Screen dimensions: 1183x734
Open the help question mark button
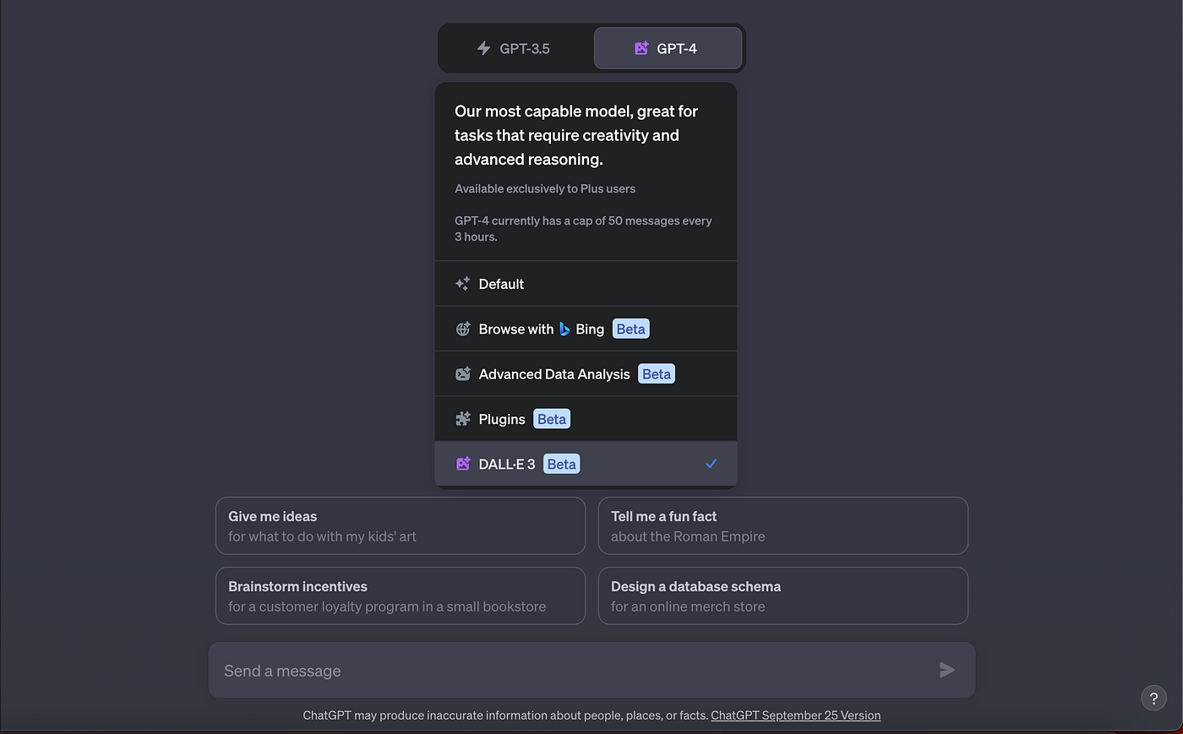click(1153, 698)
